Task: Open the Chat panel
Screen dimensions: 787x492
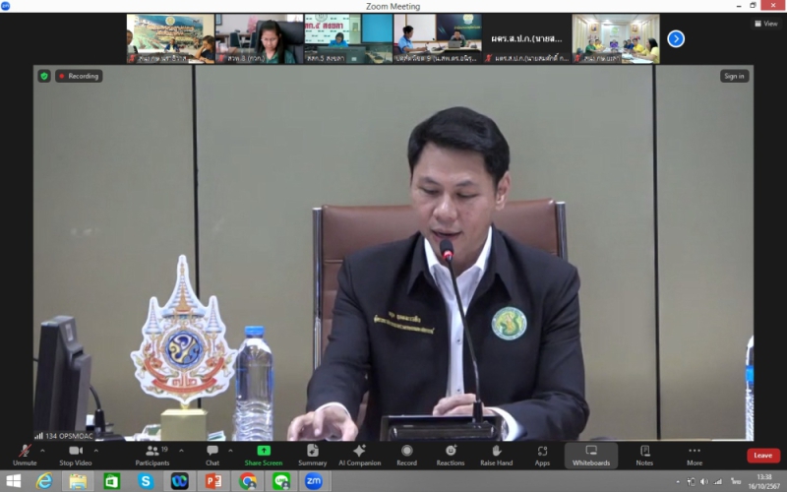Action: coord(212,452)
